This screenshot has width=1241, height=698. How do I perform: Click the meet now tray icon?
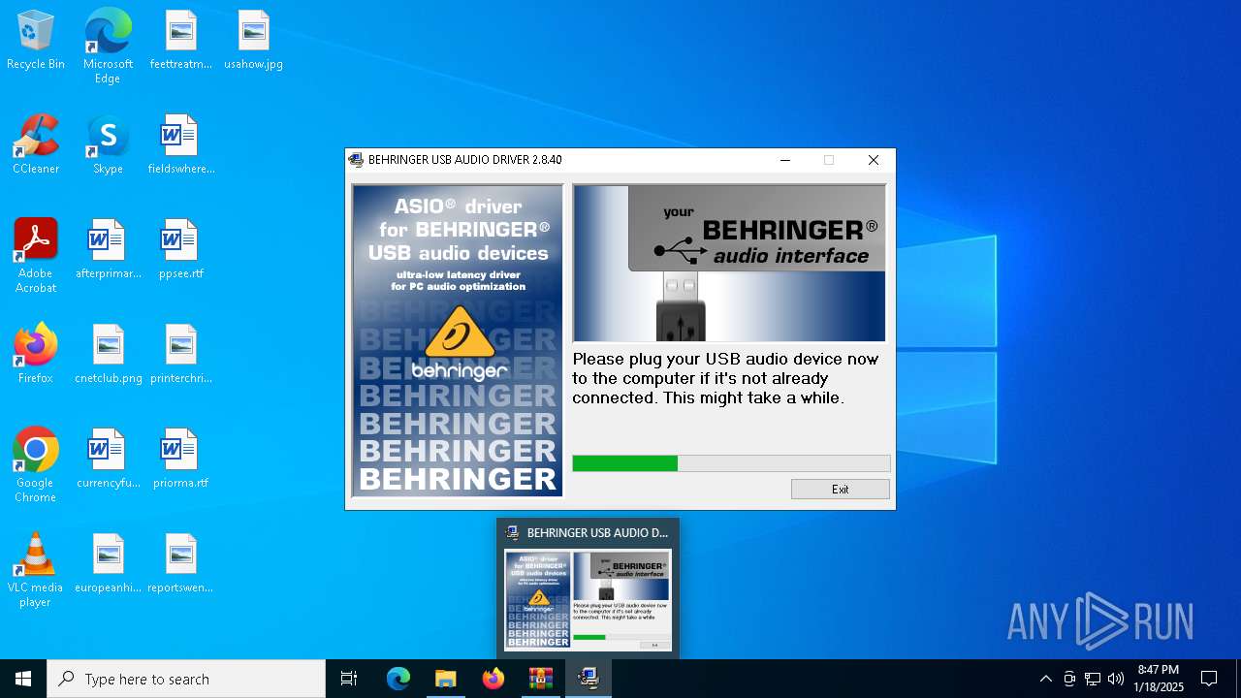tap(1069, 679)
